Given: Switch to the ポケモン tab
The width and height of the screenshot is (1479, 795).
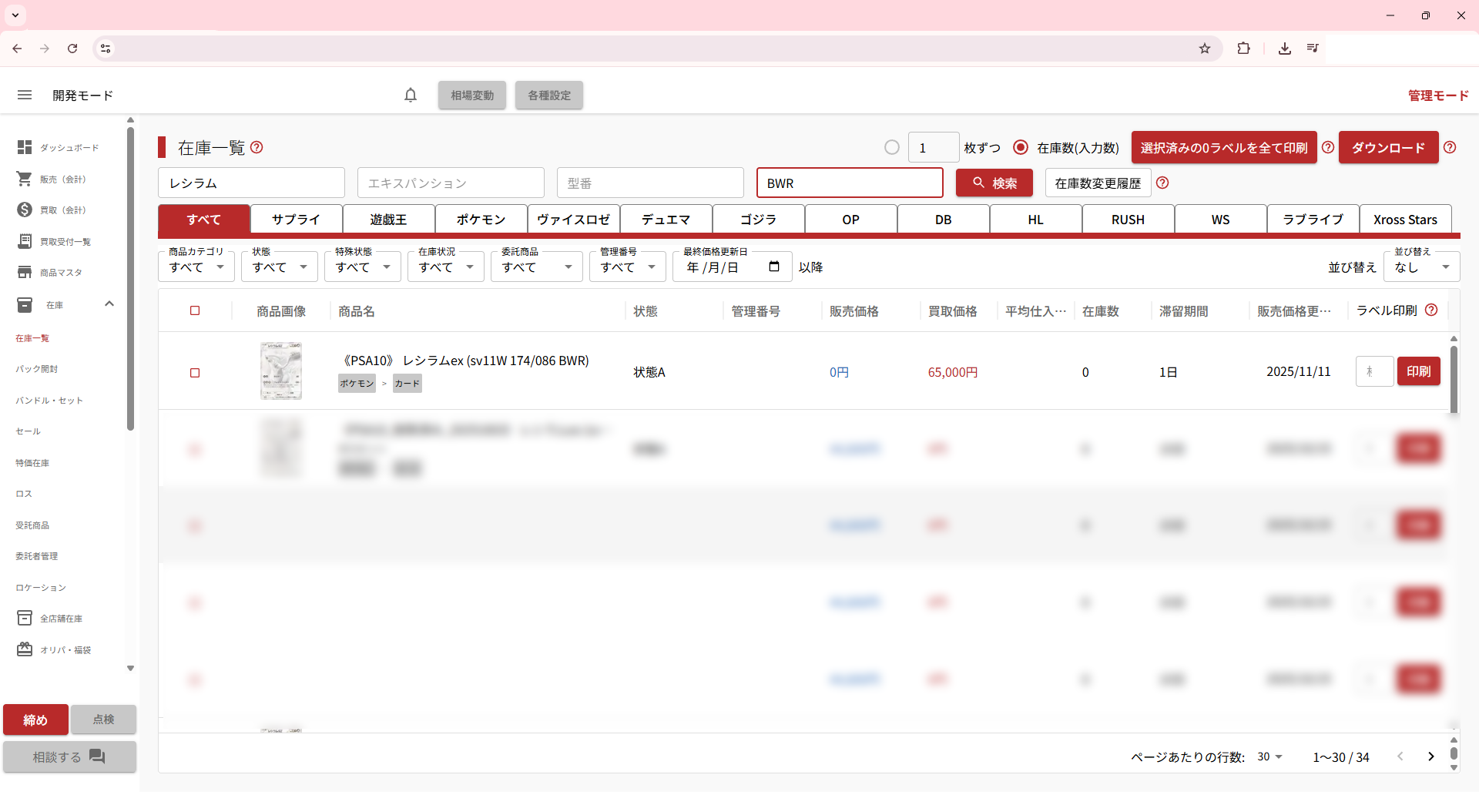Looking at the screenshot, I should (x=481, y=220).
